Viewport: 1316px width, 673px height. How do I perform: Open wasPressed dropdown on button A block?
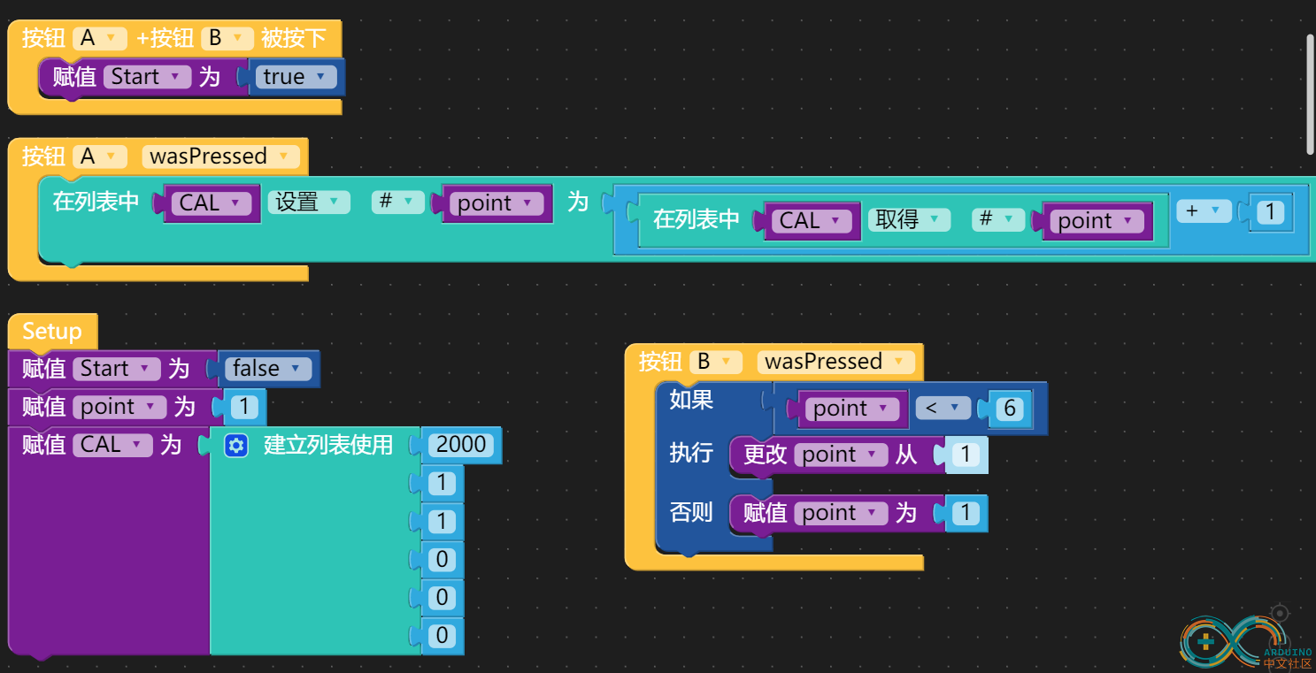220,157
